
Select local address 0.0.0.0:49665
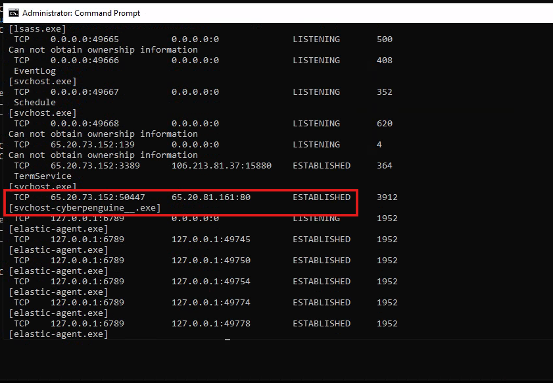(85, 39)
